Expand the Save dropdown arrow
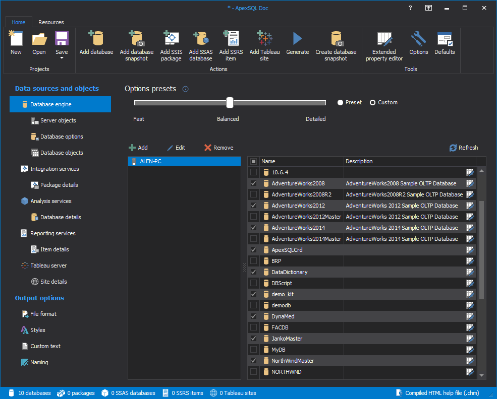Screen dimensions: 497x399 point(62,58)
